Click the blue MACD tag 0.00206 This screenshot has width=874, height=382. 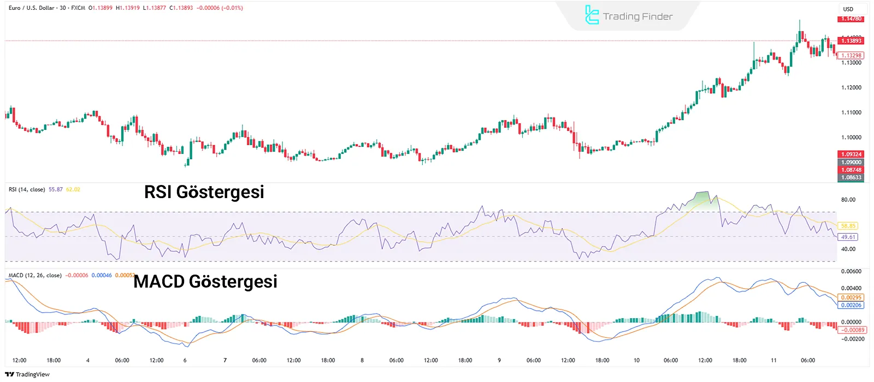(x=851, y=305)
